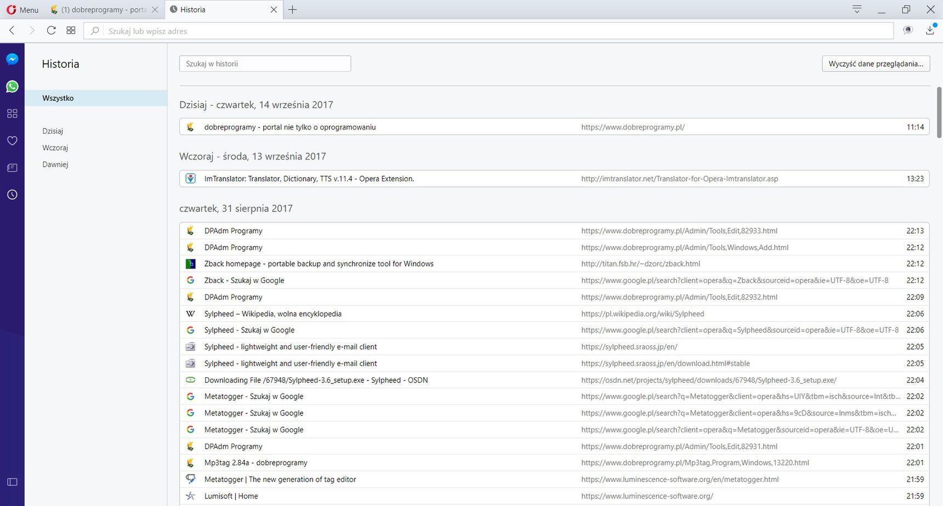This screenshot has height=506, width=943.
Task: Click the Dzisiaj - czwartek, 14 września heading
Action: (x=256, y=105)
